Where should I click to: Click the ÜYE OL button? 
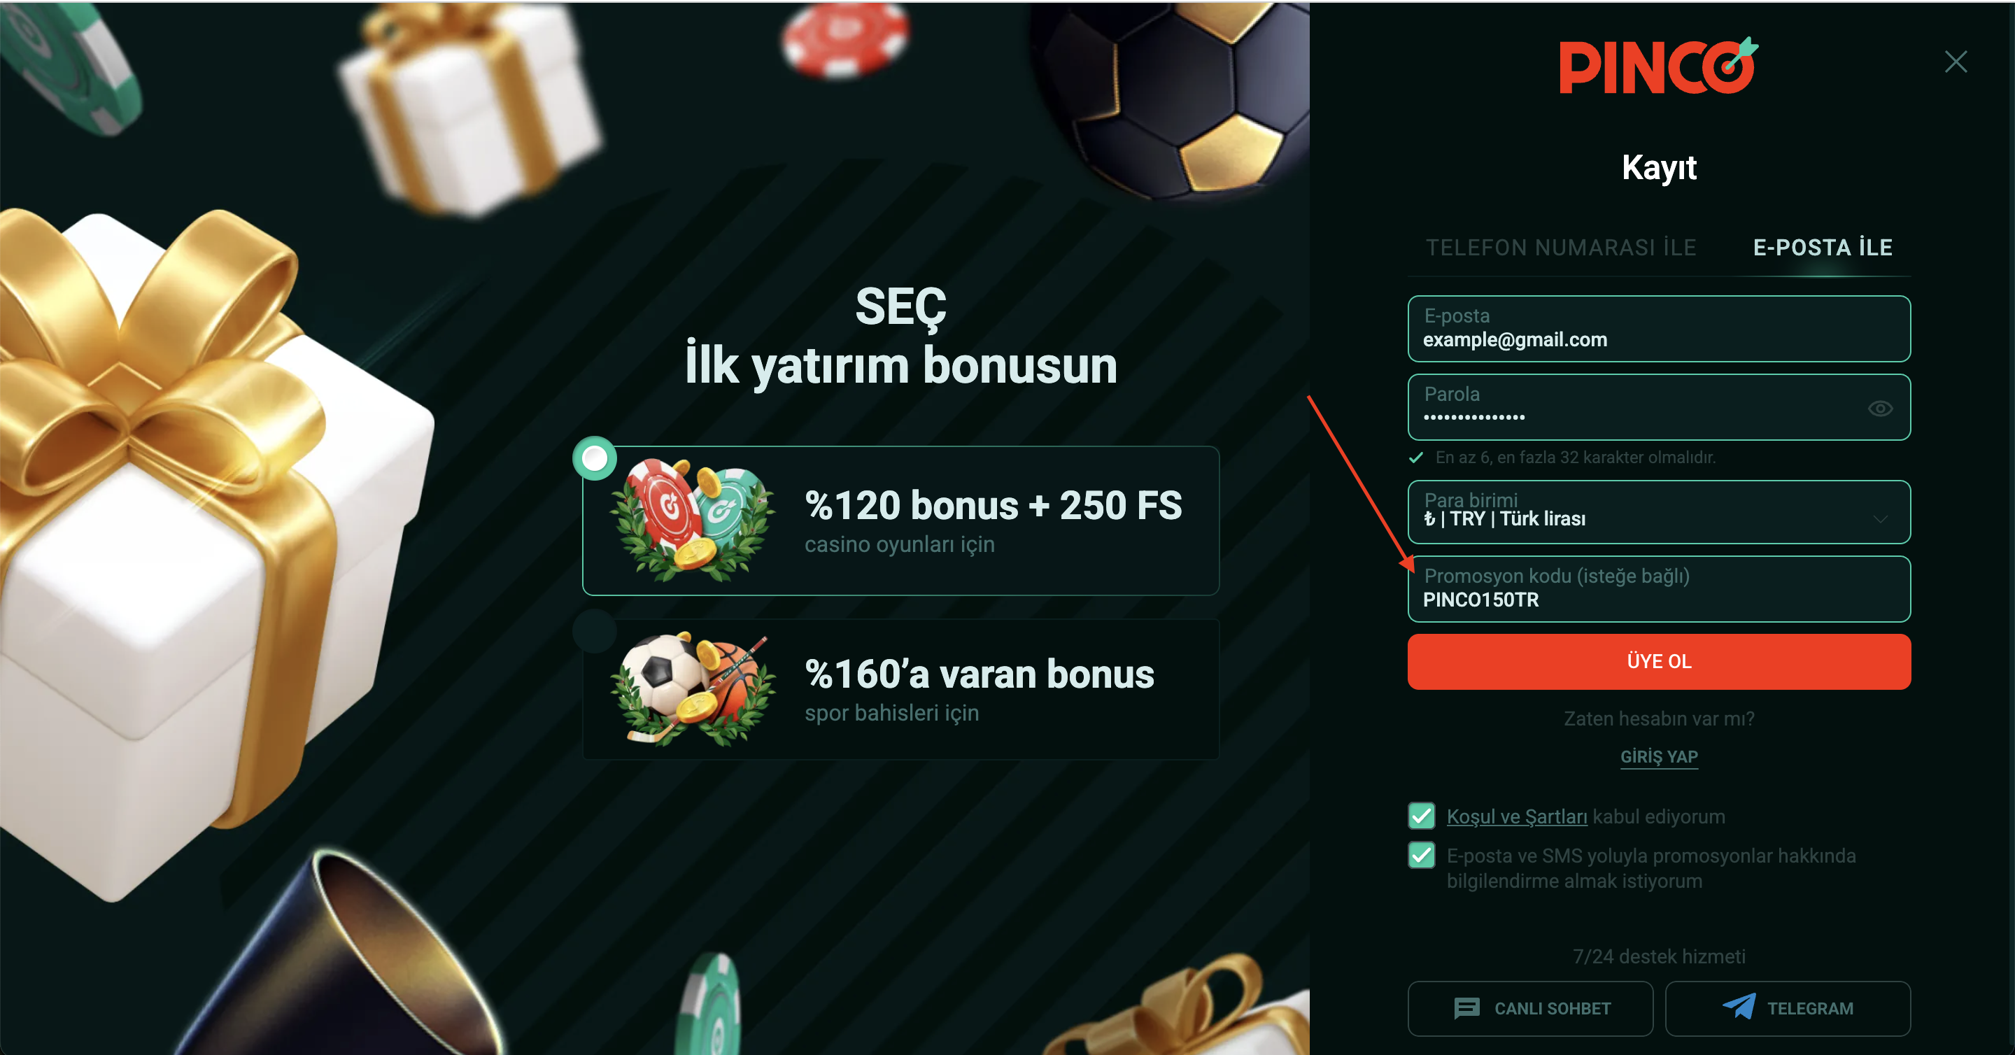(x=1658, y=662)
